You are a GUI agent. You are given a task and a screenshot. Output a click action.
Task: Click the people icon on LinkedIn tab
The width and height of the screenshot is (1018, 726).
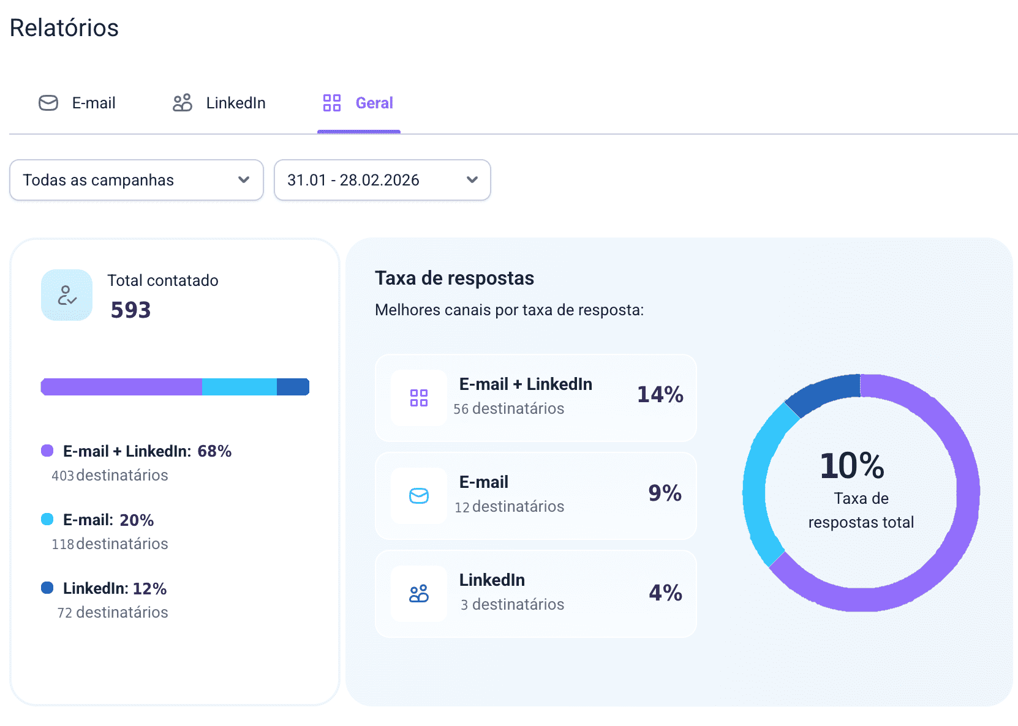pyautogui.click(x=182, y=103)
